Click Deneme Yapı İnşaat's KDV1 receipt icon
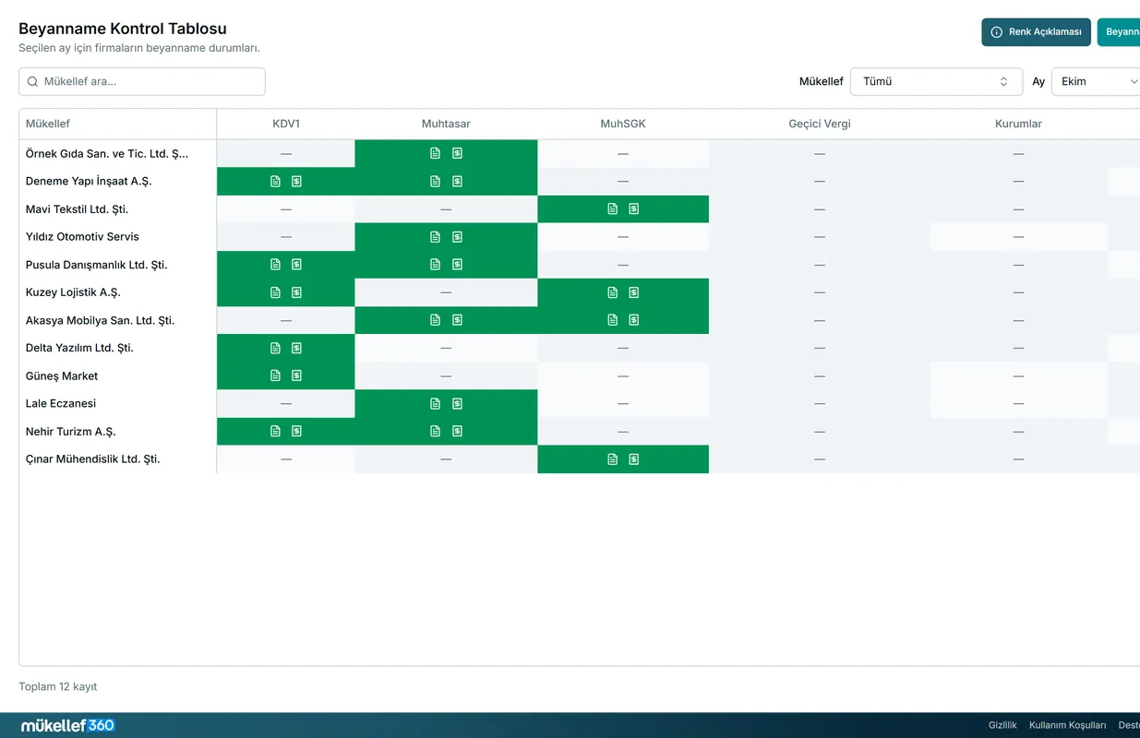The width and height of the screenshot is (1140, 738). (296, 182)
